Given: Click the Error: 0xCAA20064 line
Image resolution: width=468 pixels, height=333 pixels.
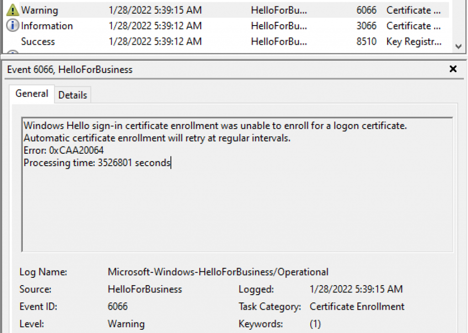Looking at the screenshot, I should pos(64,150).
